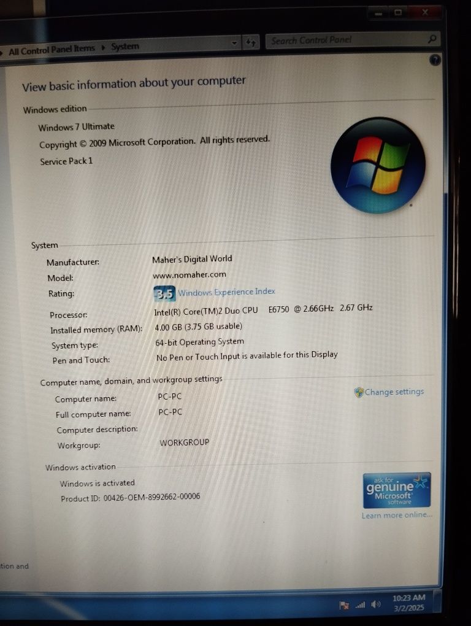
Task: Click the 4.00 GB (3.75 GB usable) value
Action: tap(198, 327)
